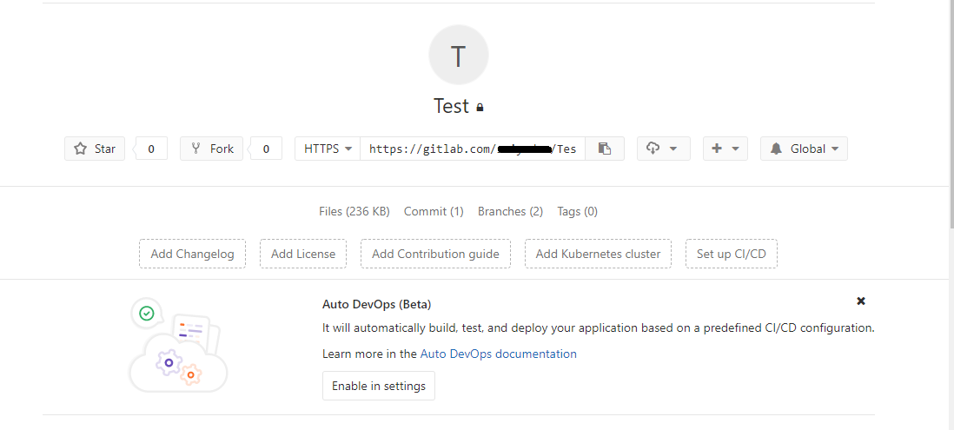Open the Global notification settings dropdown
Viewport: 954px width, 430px height.
coord(804,149)
